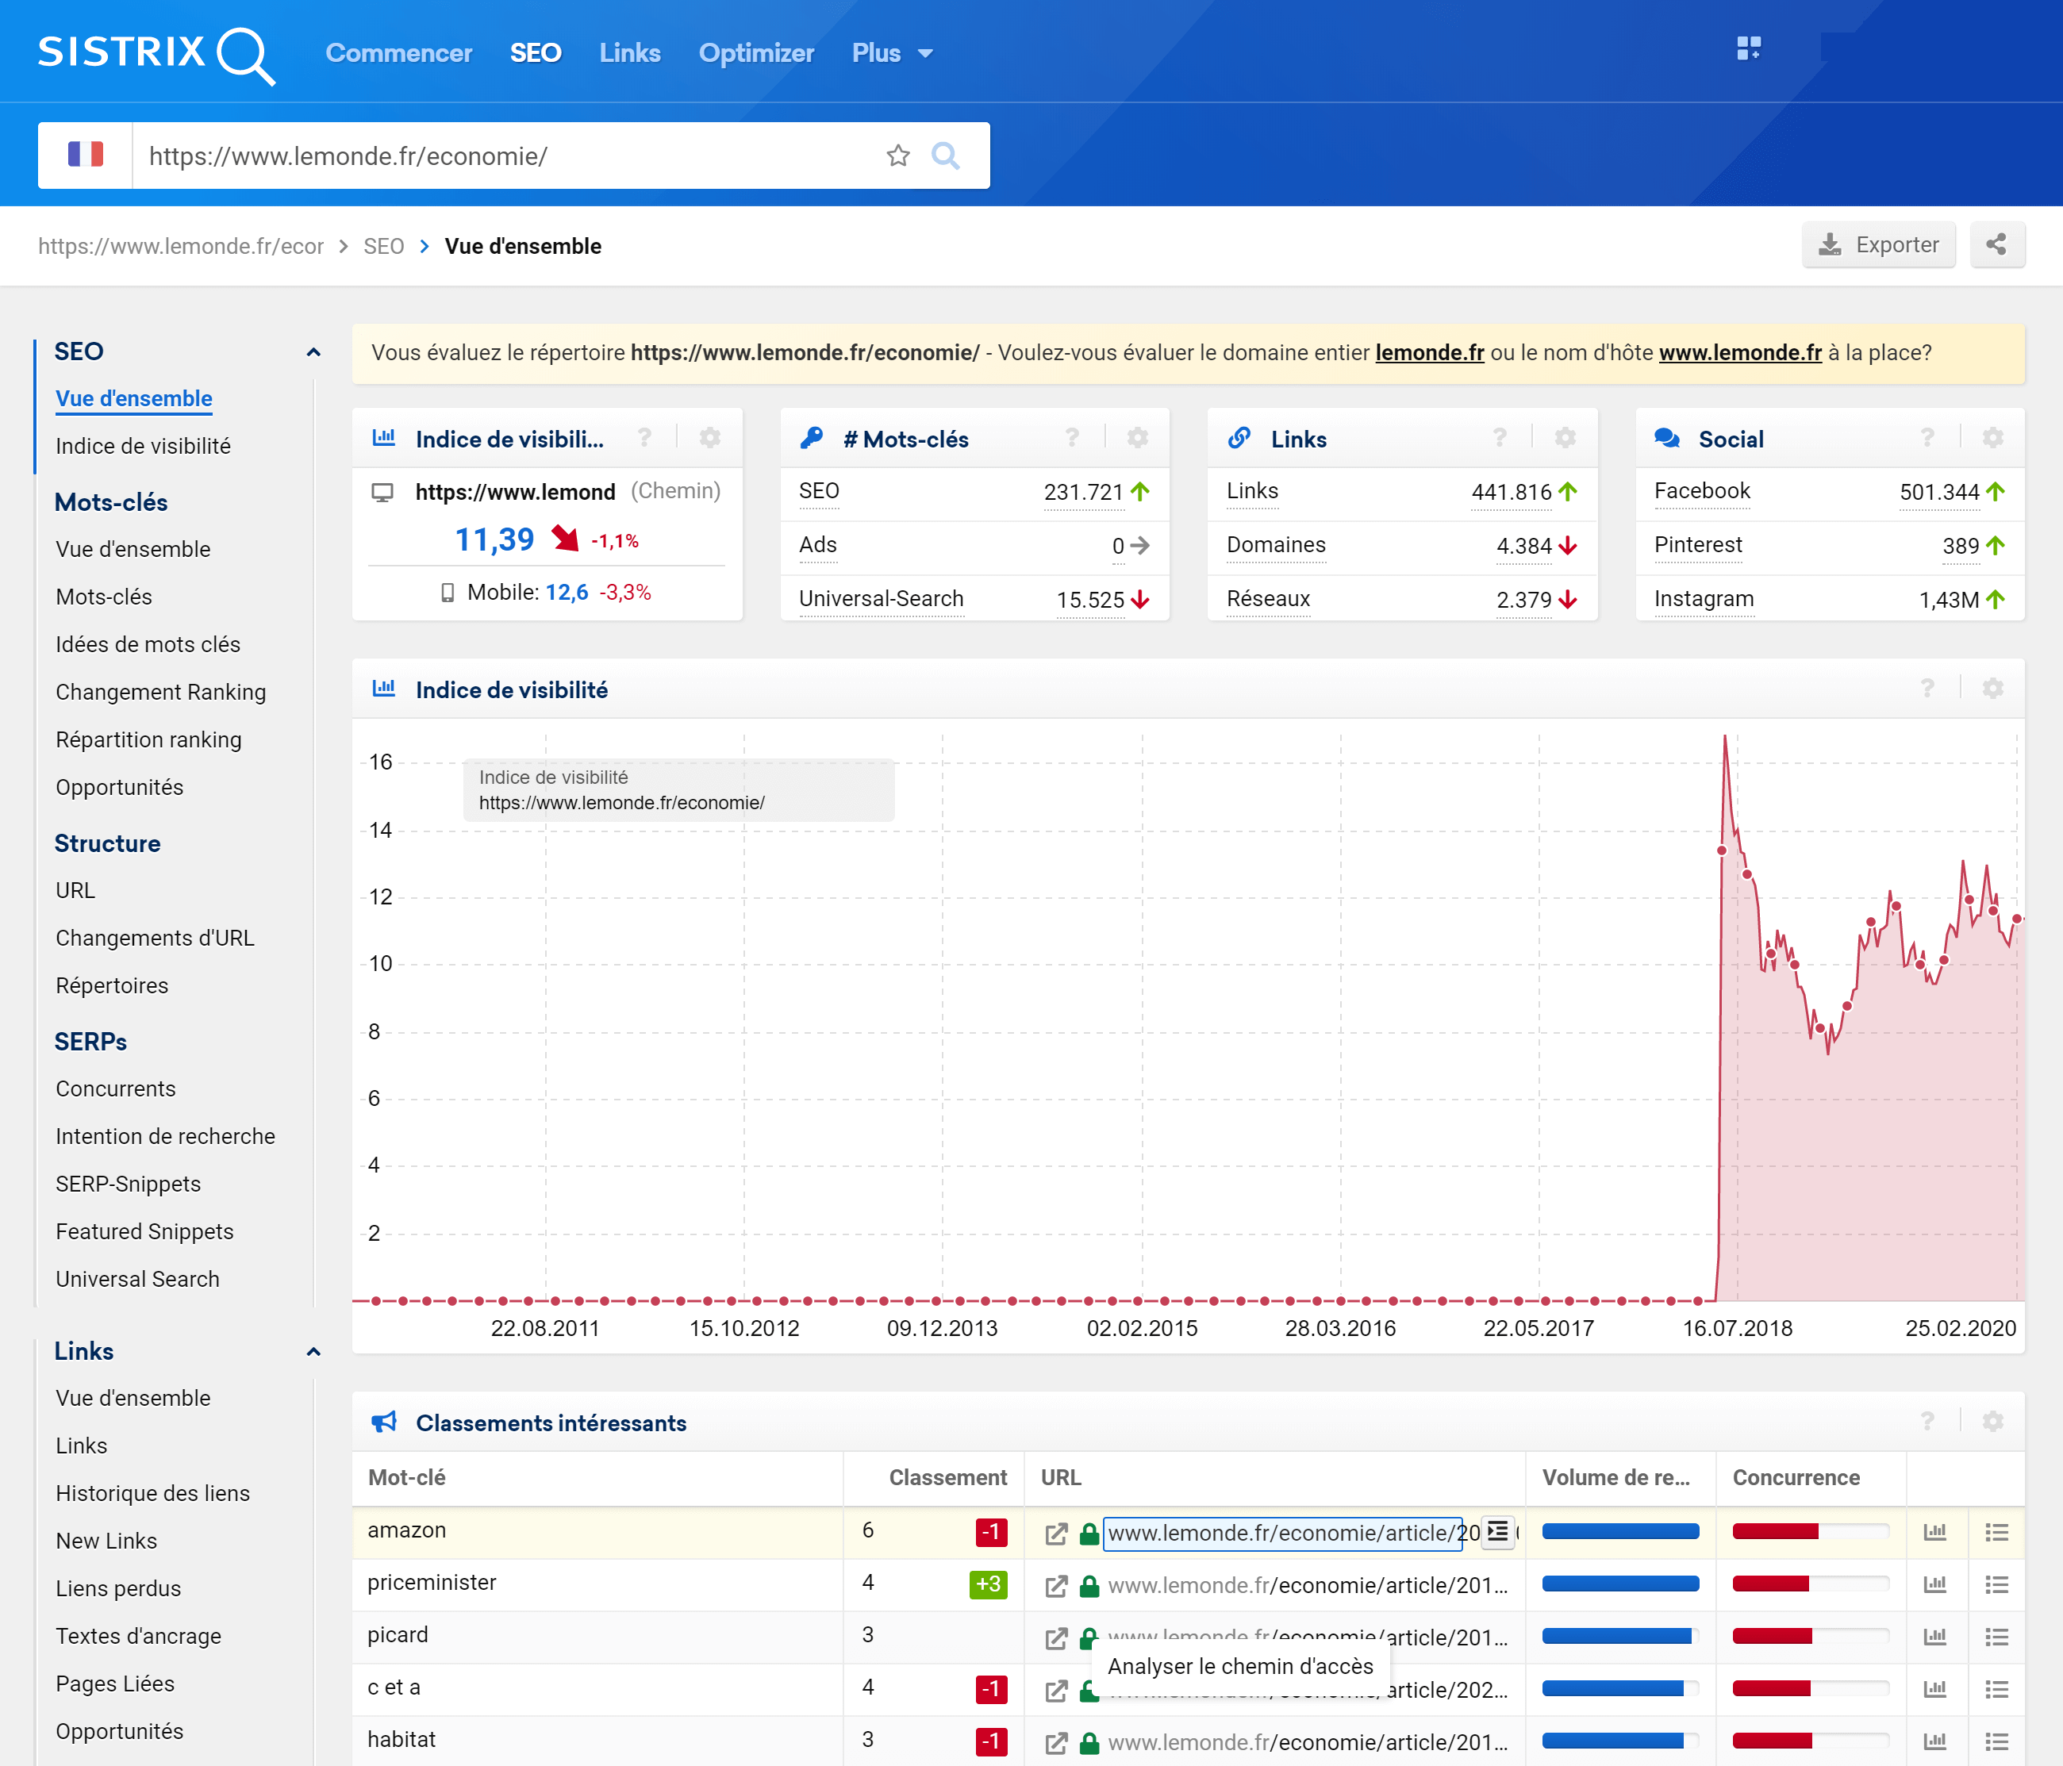Open Historique des liens in sidebar

[153, 1493]
